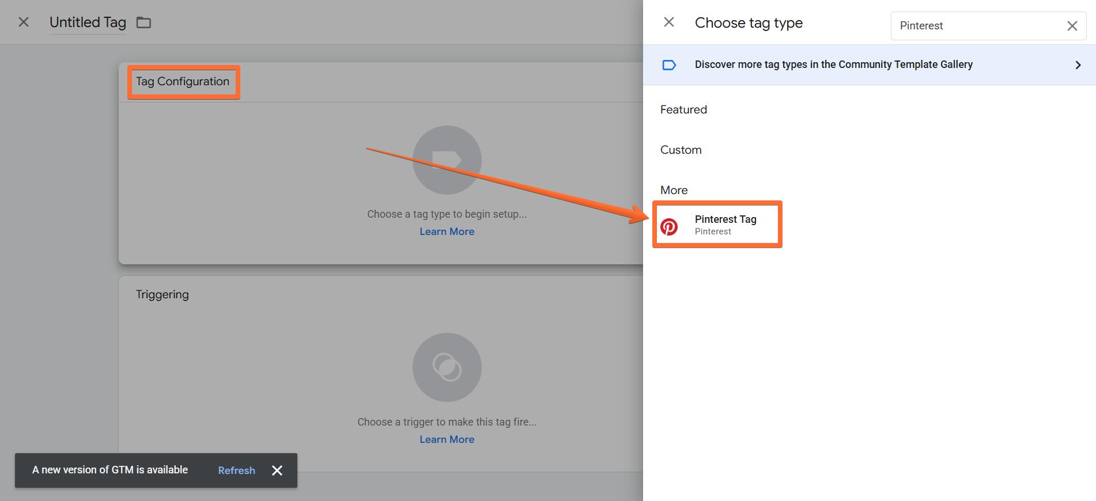Image resolution: width=1096 pixels, height=501 pixels.
Task: Click the Featured section heading
Action: pos(683,109)
